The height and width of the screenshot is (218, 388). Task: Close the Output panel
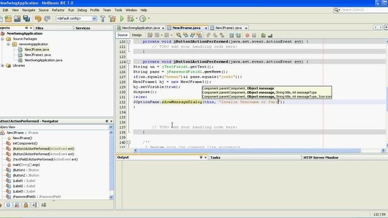[206, 157]
